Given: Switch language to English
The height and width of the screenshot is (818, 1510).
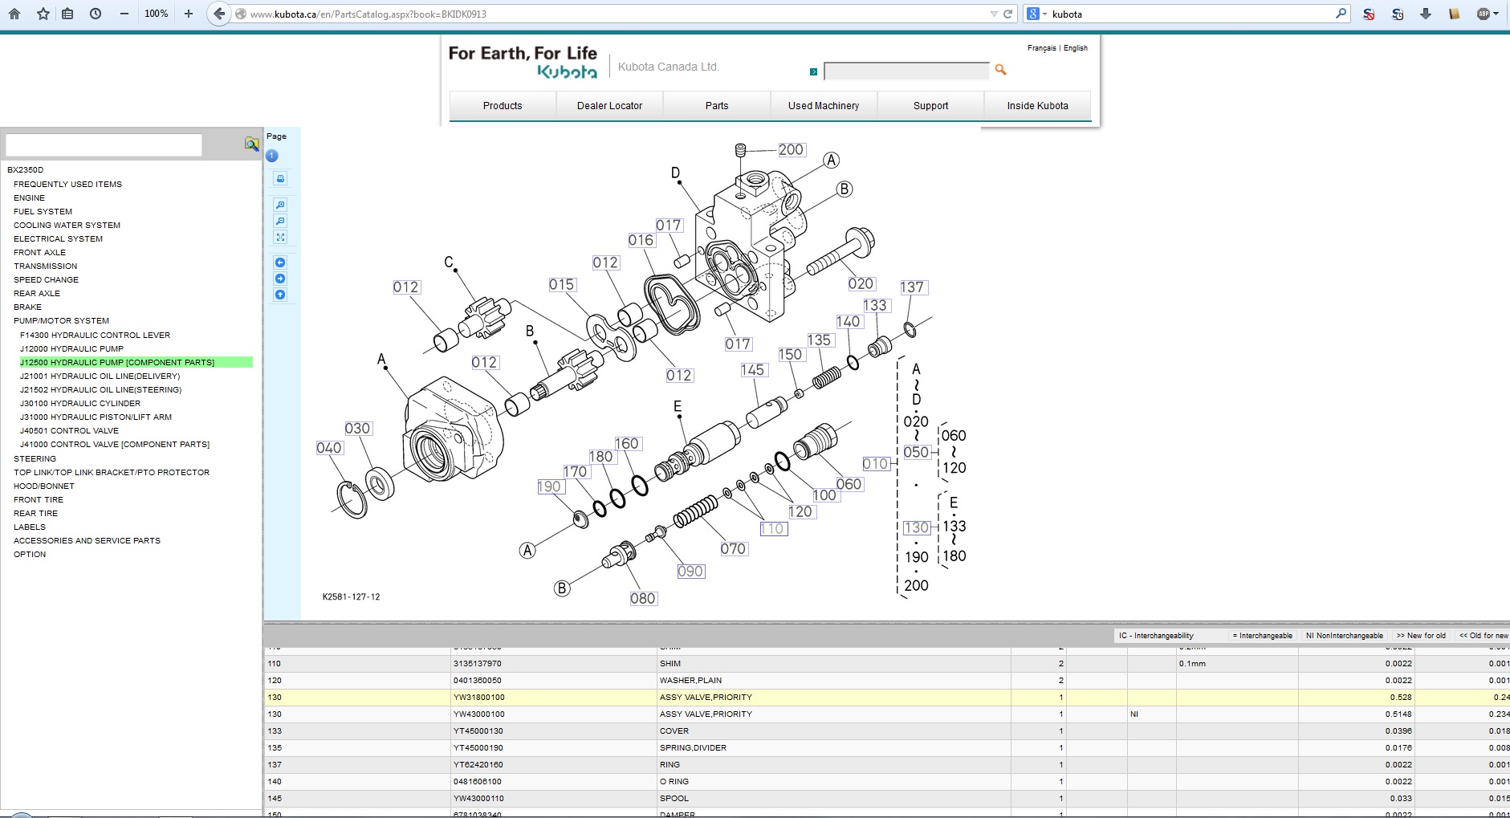Looking at the screenshot, I should coord(1076,48).
